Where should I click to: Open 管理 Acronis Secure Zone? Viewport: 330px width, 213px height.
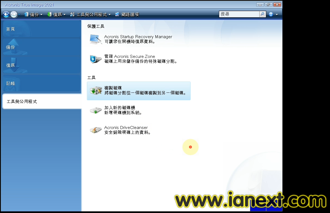[x=130, y=57]
